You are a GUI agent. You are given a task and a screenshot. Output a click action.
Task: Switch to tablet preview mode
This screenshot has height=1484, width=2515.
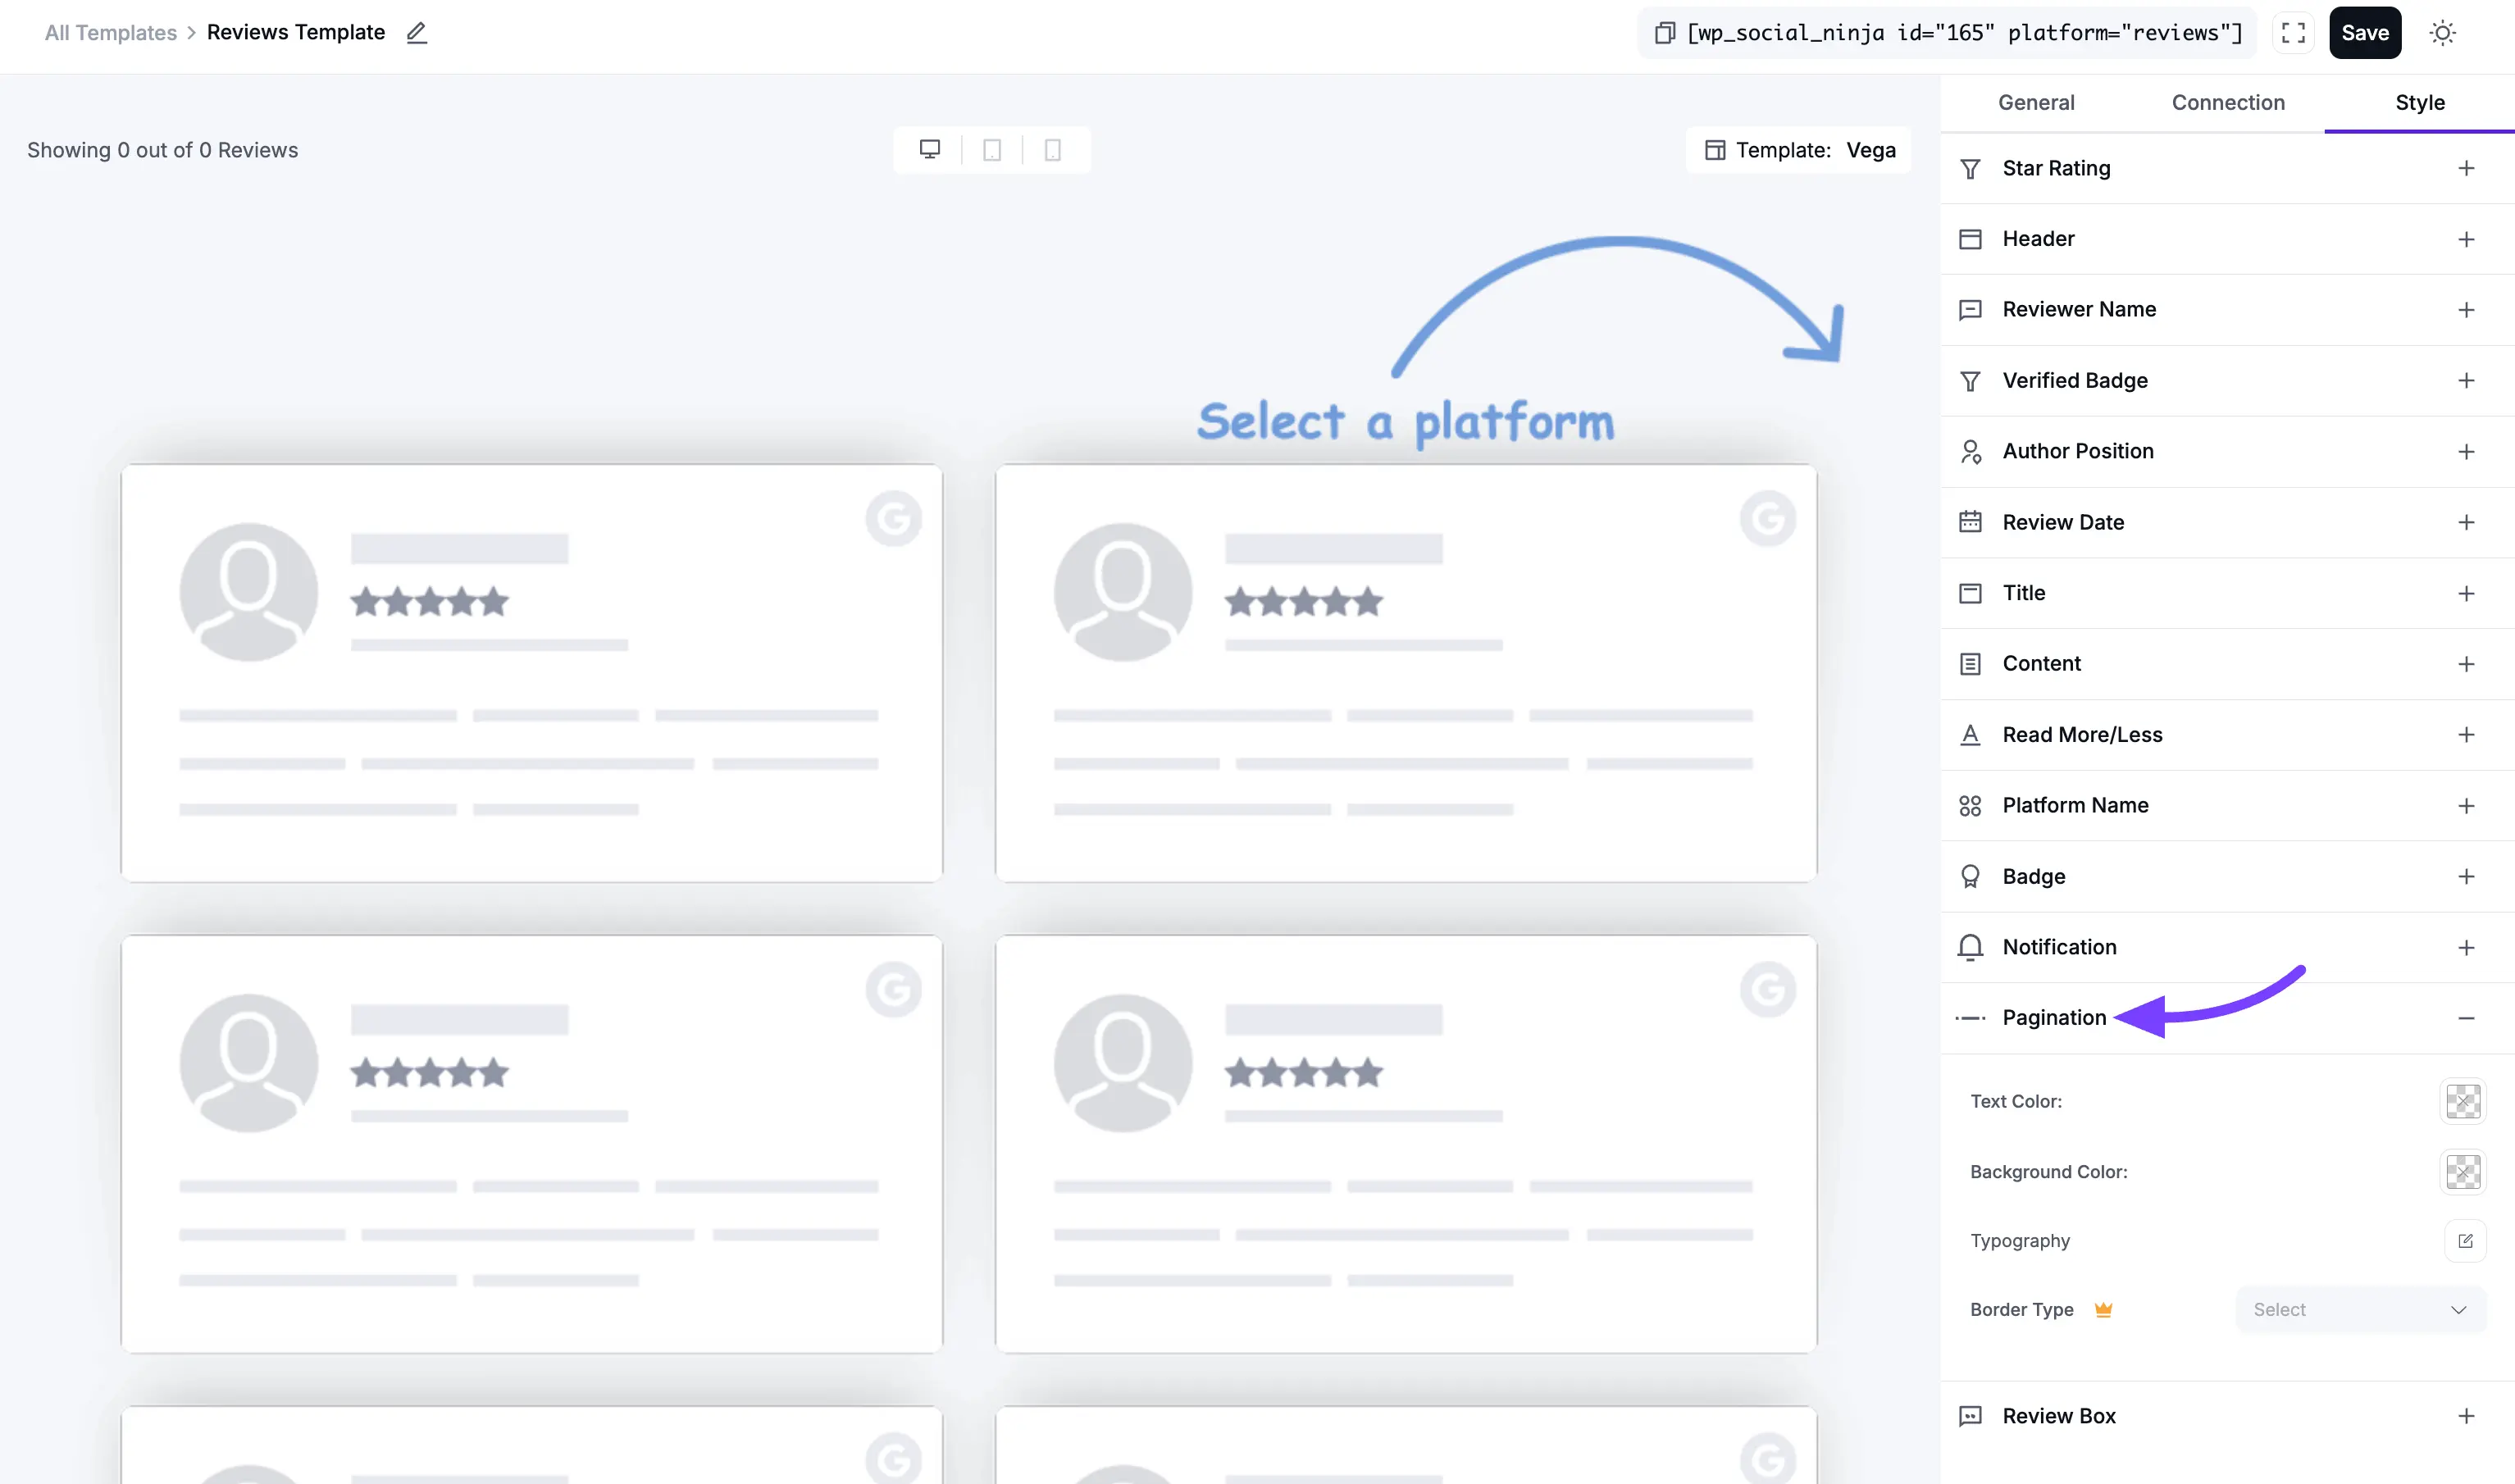pyautogui.click(x=991, y=149)
